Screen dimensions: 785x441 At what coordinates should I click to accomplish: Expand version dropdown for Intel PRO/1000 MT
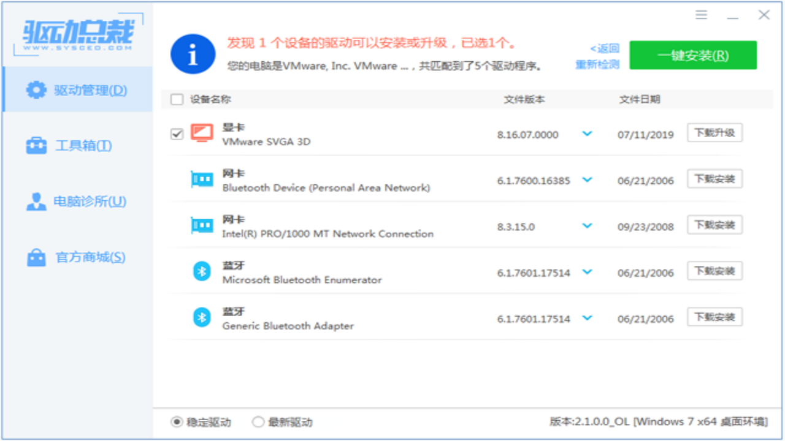pyautogui.click(x=587, y=225)
